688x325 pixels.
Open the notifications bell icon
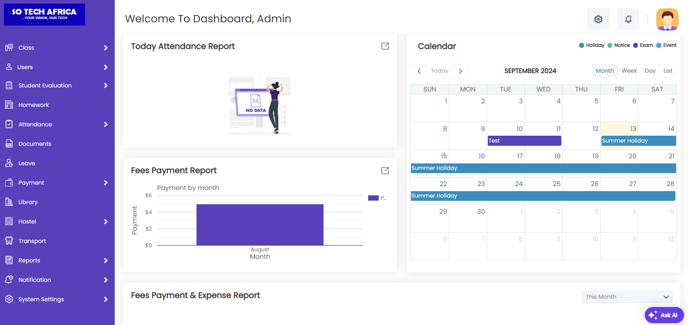pos(628,19)
